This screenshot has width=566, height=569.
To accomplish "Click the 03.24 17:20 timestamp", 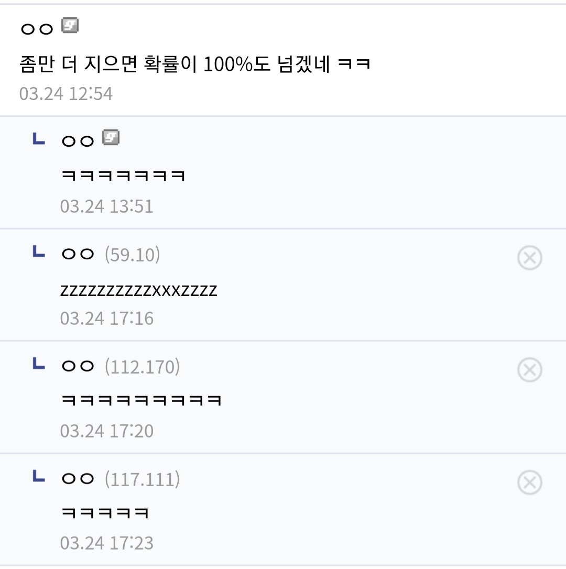I will (107, 431).
